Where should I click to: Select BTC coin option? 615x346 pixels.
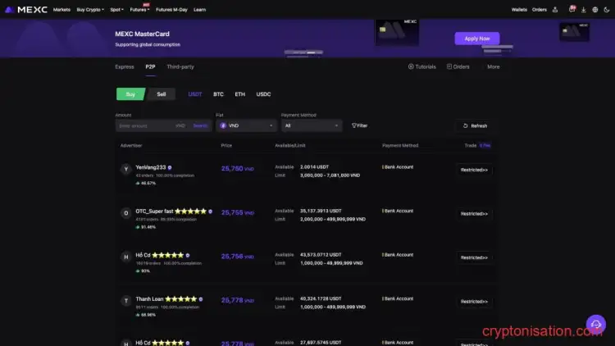(218, 94)
